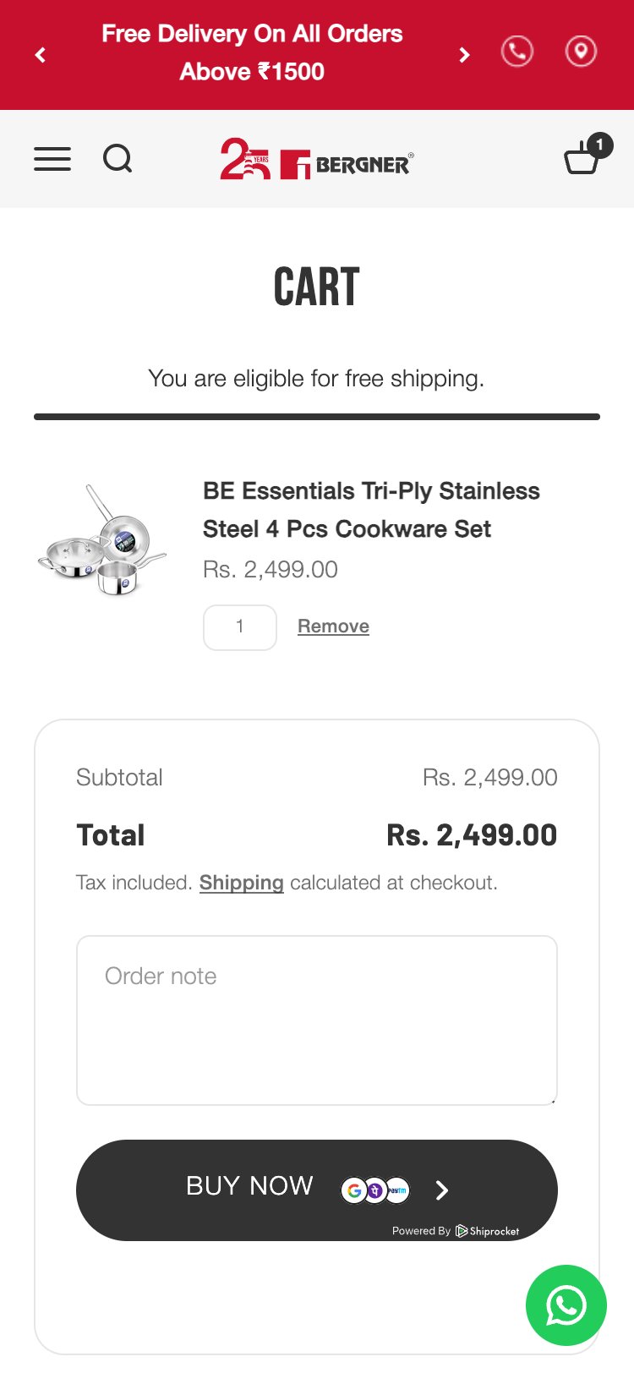The height and width of the screenshot is (1373, 634).
Task: Open the search bar via magnifier icon
Action: pos(118,159)
